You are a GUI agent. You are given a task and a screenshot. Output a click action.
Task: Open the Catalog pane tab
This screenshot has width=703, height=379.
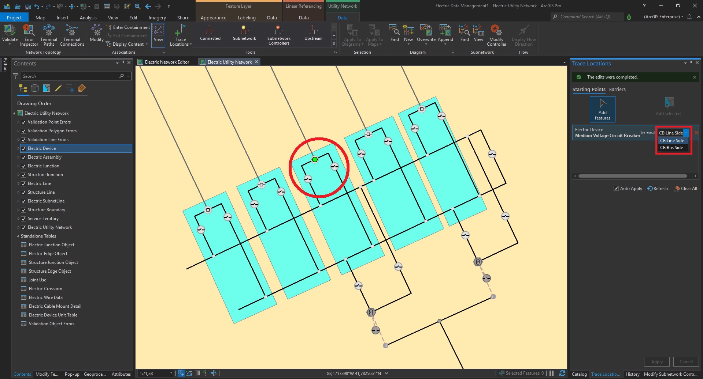click(579, 374)
